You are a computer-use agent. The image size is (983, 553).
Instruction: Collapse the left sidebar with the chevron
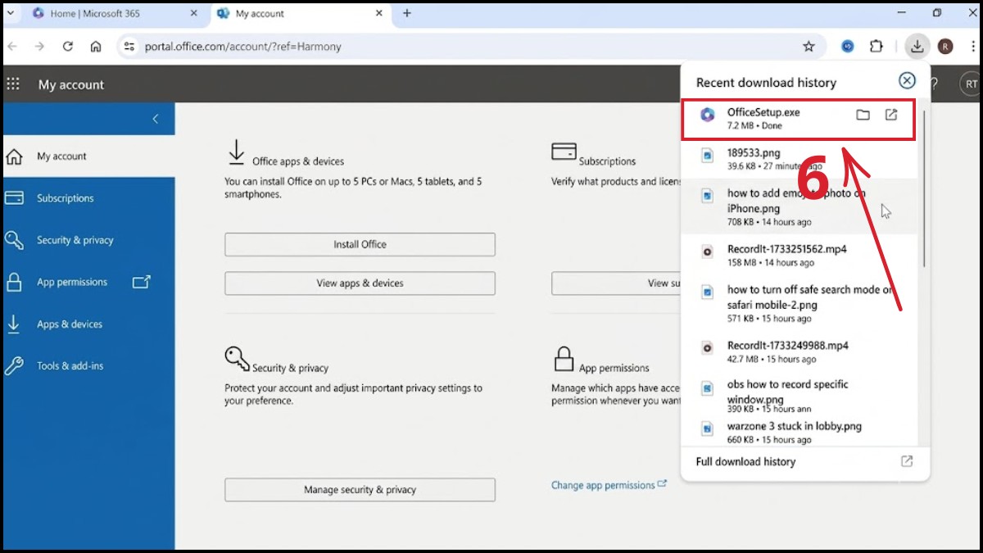(x=156, y=119)
